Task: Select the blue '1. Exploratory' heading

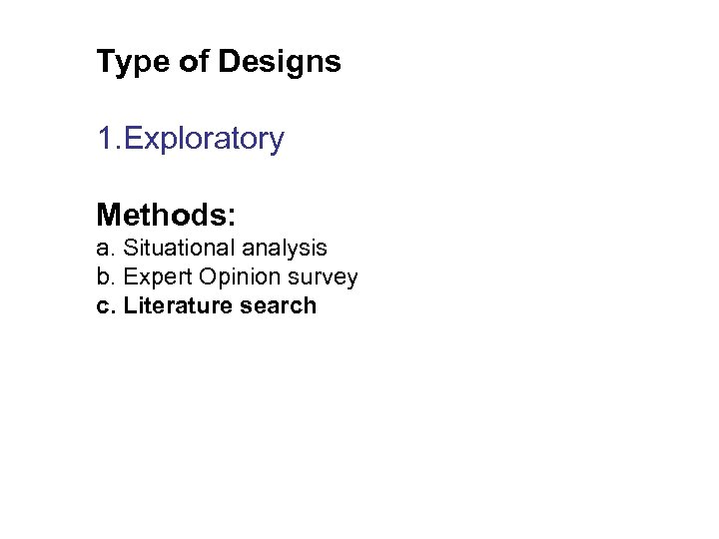Action: [x=190, y=139]
